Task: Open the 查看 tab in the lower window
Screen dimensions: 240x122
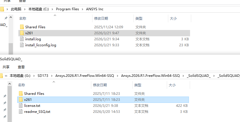Action: [x=21, y=67]
